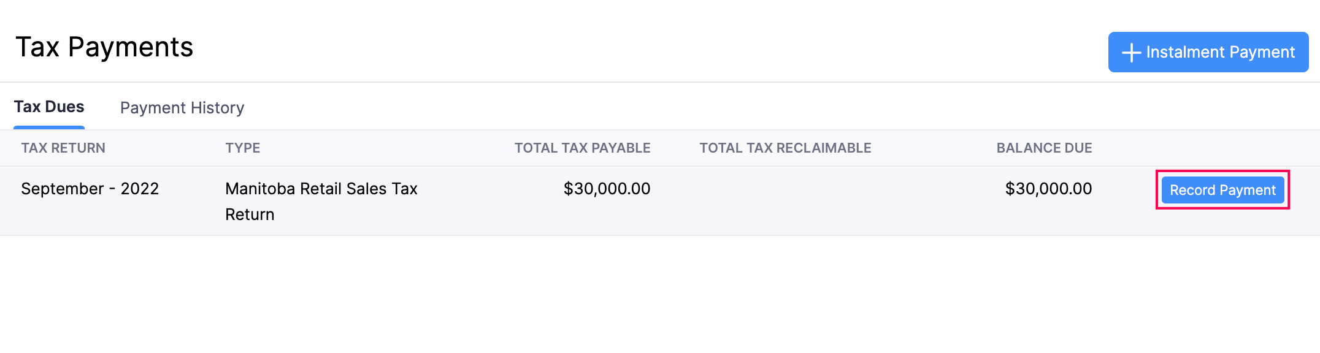Click the active tab underline indicator
The height and width of the screenshot is (353, 1320).
[50, 127]
